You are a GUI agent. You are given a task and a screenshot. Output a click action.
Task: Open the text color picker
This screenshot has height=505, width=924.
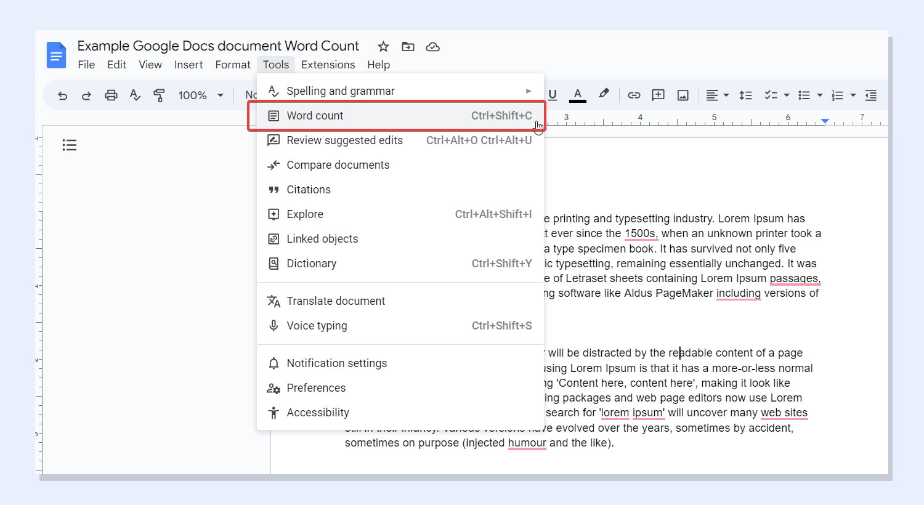tap(577, 95)
